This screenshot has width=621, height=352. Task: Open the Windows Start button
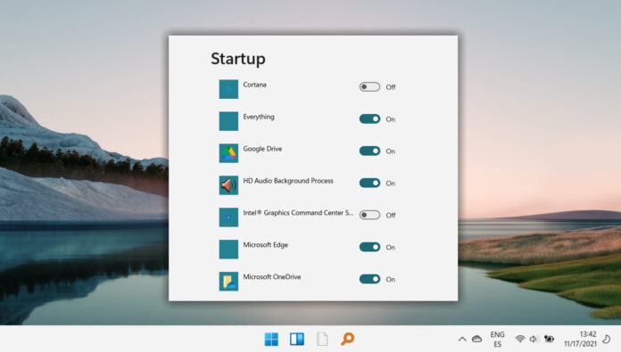271,339
